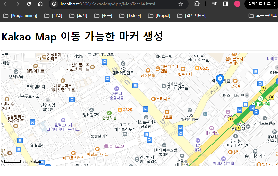The image size is (278, 176).
Task: Open the [입사지원서] bookmark folder
Action: (192, 16)
